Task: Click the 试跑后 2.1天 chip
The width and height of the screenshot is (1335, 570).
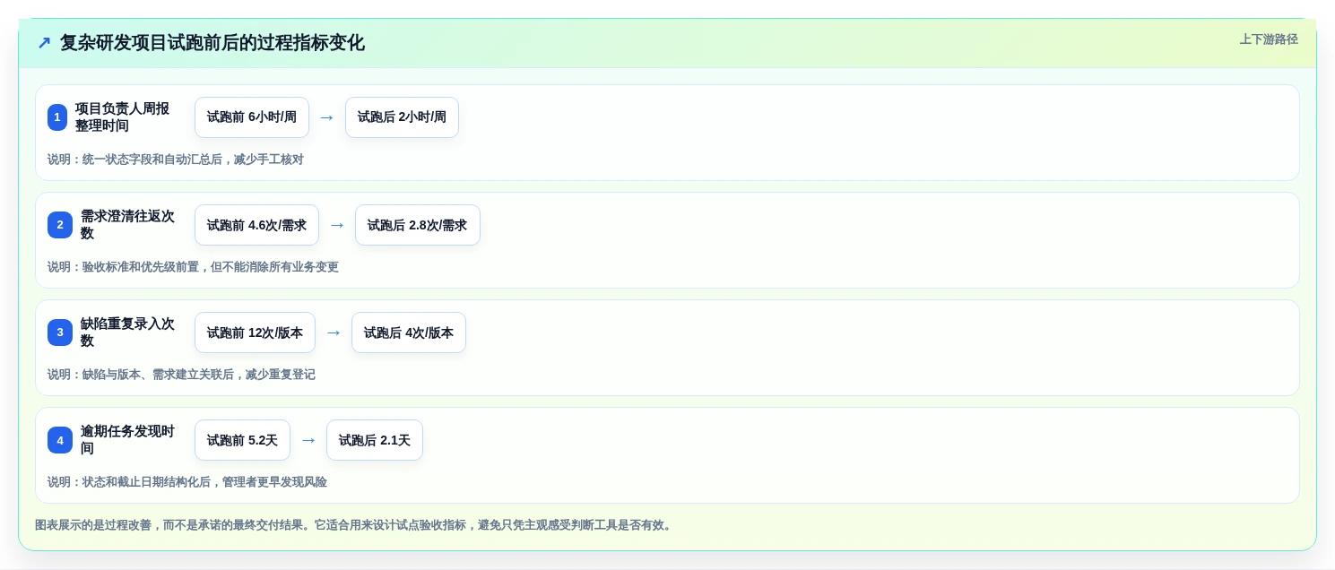Action: (x=375, y=440)
